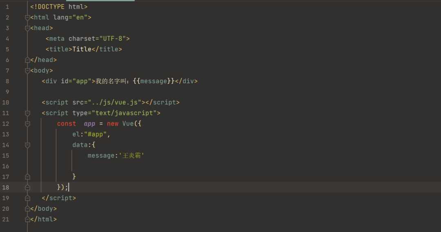Viewport: 441px width, 232px height.
Task: Collapse the new Vue fold on line 12
Action: pos(27,124)
